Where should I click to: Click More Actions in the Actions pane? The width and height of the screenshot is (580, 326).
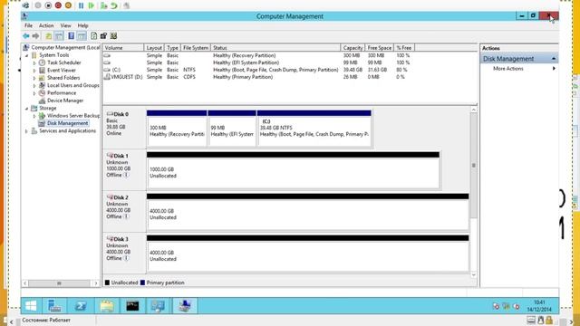(x=507, y=69)
